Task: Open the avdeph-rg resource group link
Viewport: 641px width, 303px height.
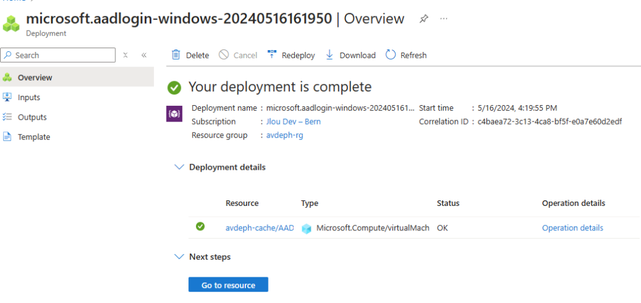Action: pos(285,135)
